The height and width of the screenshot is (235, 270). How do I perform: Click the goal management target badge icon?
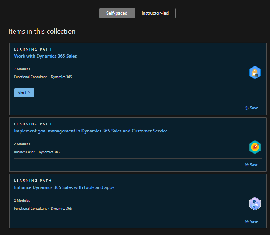[x=255, y=147]
